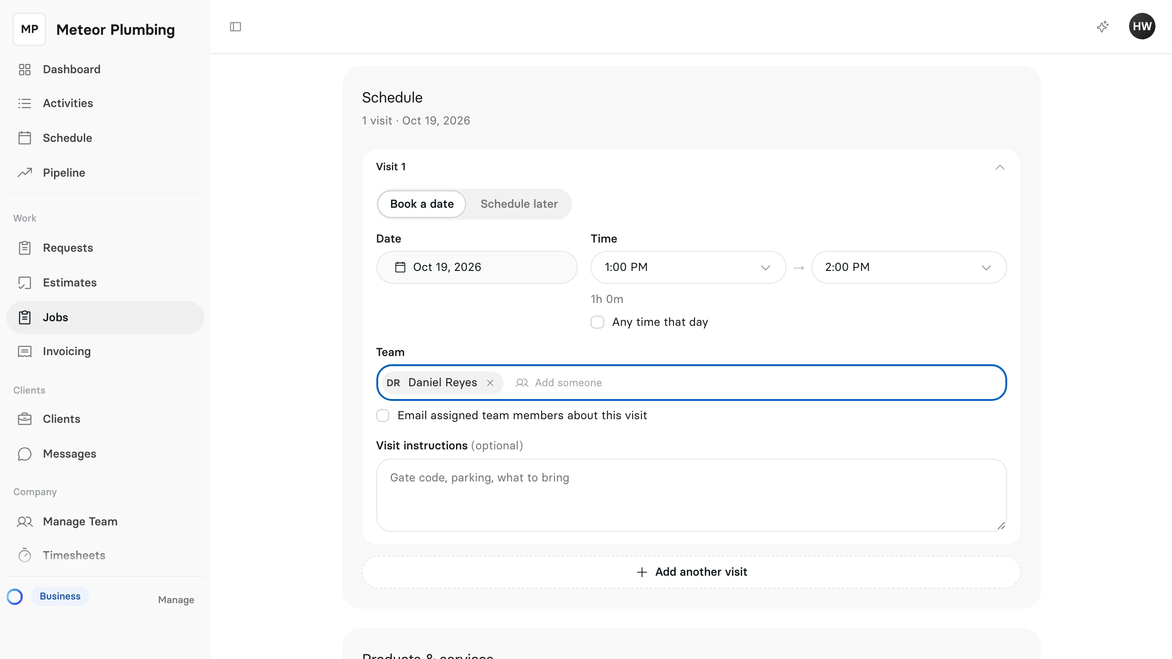Viewport: 1172px width, 659px height.
Task: Open the 1:00 PM start time dropdown
Action: click(x=688, y=267)
